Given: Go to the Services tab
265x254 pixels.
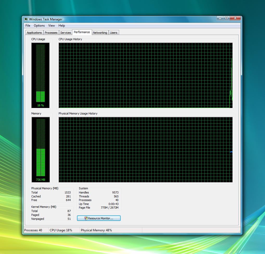Looking at the screenshot, I should [66, 33].
